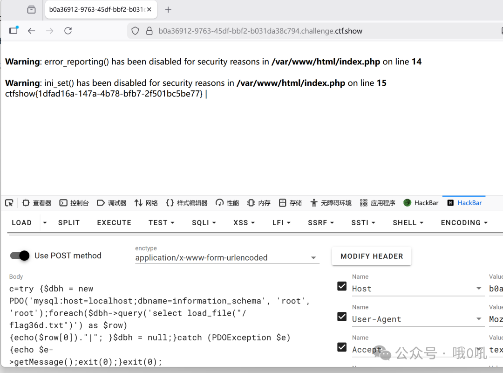Select the blue active HackBar tab

pos(464,203)
